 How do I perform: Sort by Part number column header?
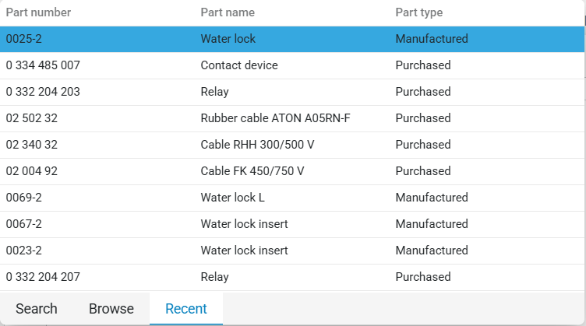click(38, 12)
